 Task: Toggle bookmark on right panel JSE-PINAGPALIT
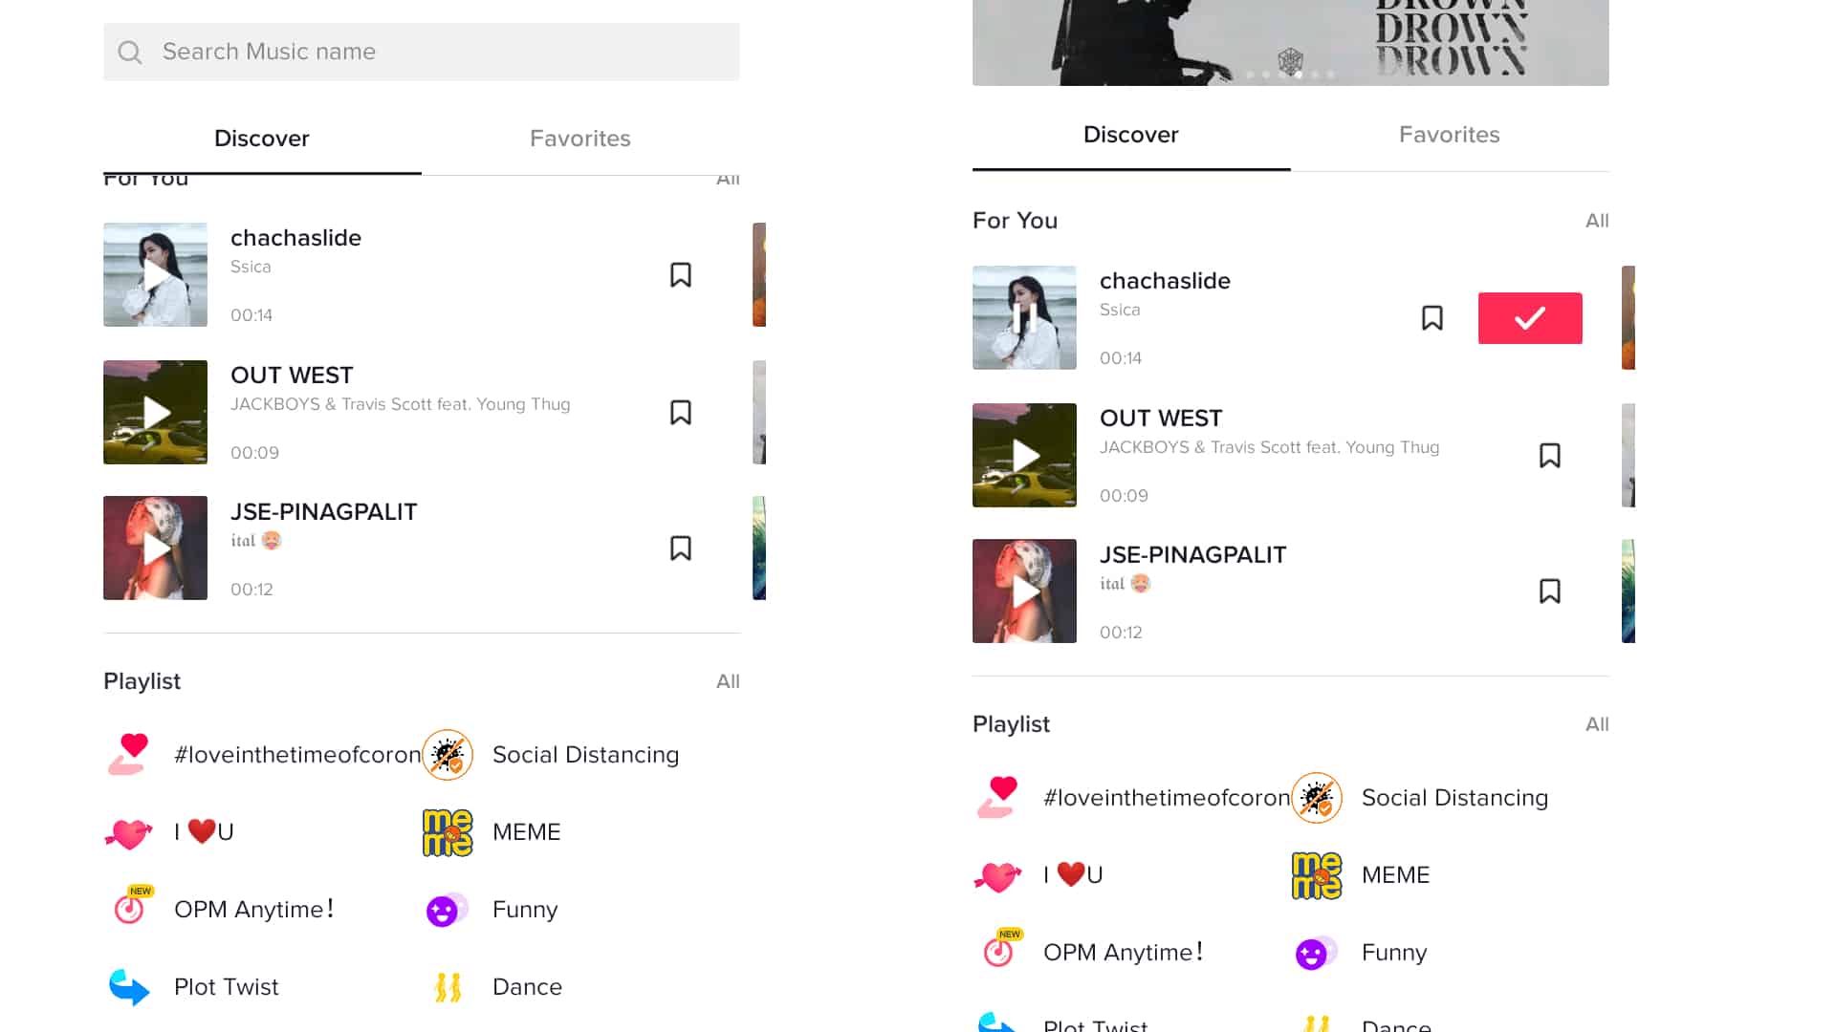(x=1550, y=591)
